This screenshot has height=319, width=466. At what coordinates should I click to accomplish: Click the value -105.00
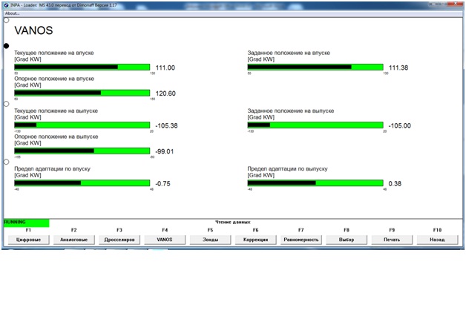(400, 125)
